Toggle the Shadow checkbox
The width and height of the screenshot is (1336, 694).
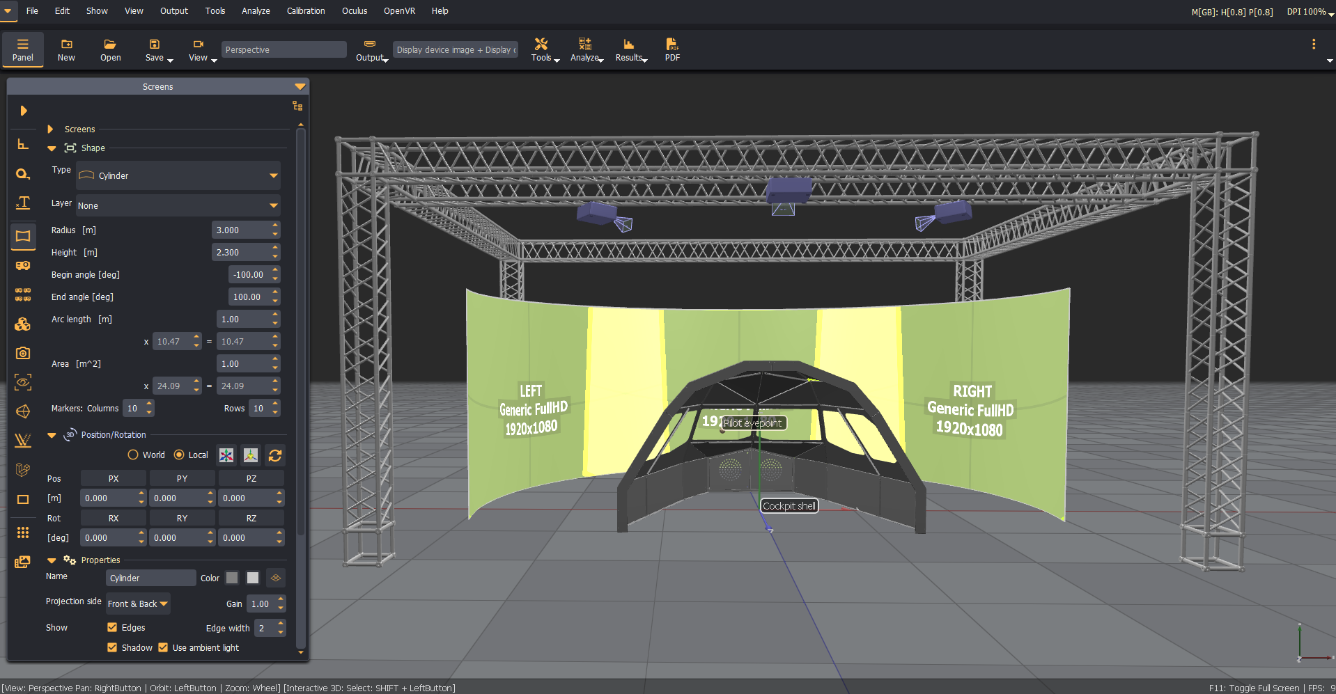pyautogui.click(x=112, y=647)
